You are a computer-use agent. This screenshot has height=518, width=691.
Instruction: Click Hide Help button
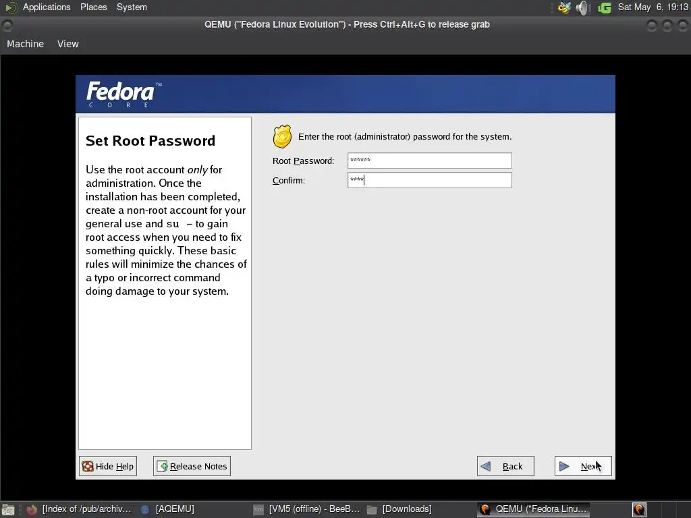pyautogui.click(x=108, y=466)
